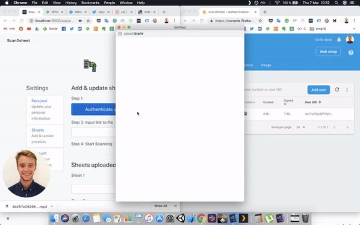Viewport: 360px width, 225px height.
Task: Open the People menu
Action: coord(110,3)
